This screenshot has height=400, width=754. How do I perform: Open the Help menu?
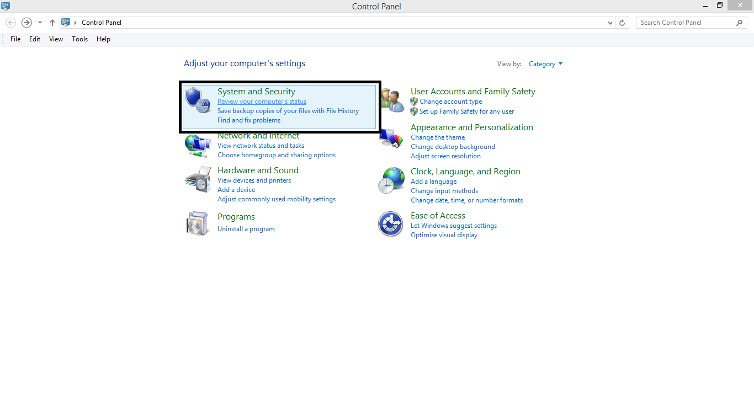pos(103,39)
